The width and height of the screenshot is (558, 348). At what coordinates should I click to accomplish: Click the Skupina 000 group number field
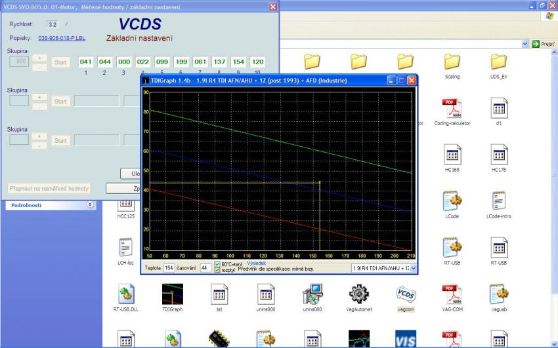(19, 61)
